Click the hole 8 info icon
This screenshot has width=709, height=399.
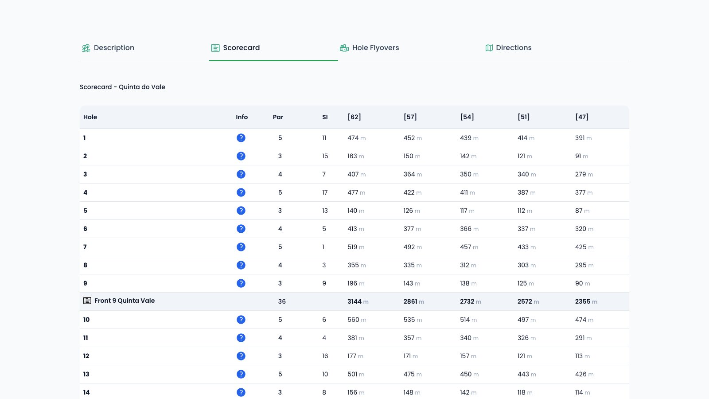(x=241, y=265)
